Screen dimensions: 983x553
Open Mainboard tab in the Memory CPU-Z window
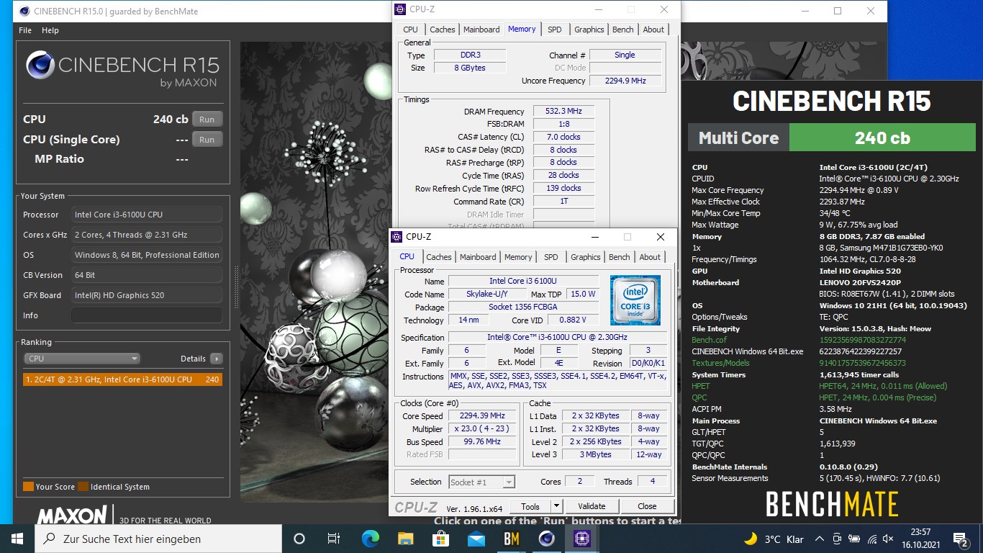tap(481, 30)
